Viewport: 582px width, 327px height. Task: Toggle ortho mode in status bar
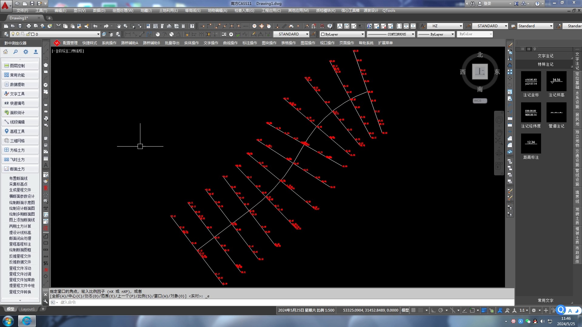433,310
